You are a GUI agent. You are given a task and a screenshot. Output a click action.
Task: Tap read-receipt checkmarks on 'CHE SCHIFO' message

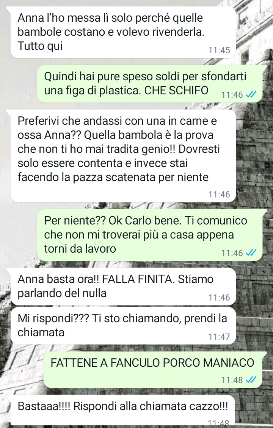pyautogui.click(x=250, y=94)
